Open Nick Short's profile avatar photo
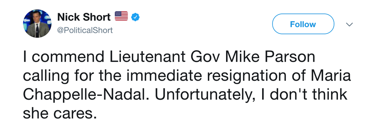Viewport: 374px width, 122px height. coord(37,24)
